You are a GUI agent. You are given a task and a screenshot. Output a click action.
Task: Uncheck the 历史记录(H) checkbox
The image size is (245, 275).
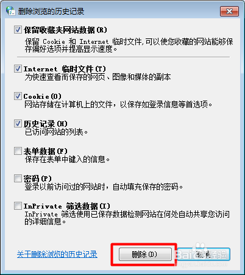click(18, 123)
